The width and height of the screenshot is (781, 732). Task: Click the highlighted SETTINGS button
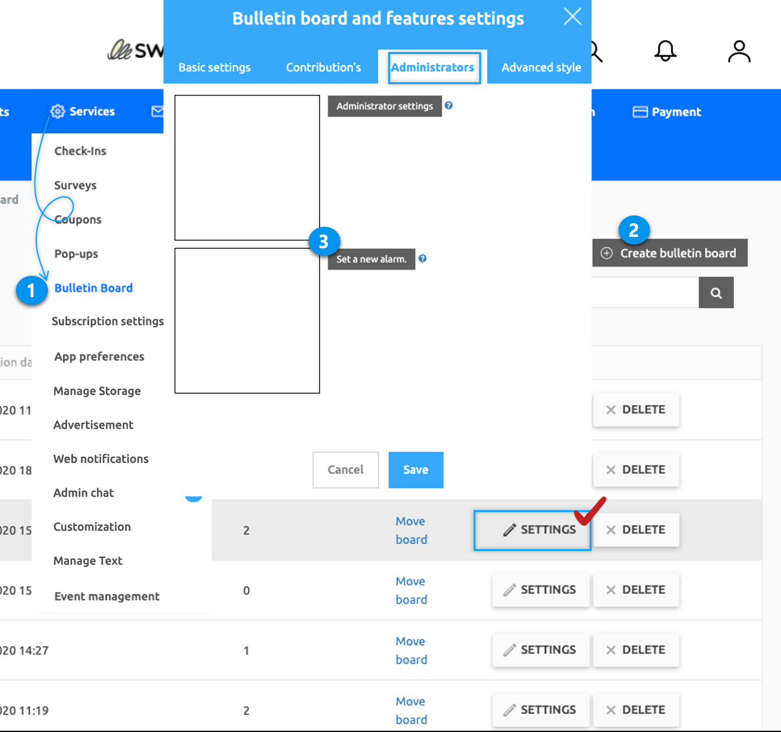coord(532,530)
